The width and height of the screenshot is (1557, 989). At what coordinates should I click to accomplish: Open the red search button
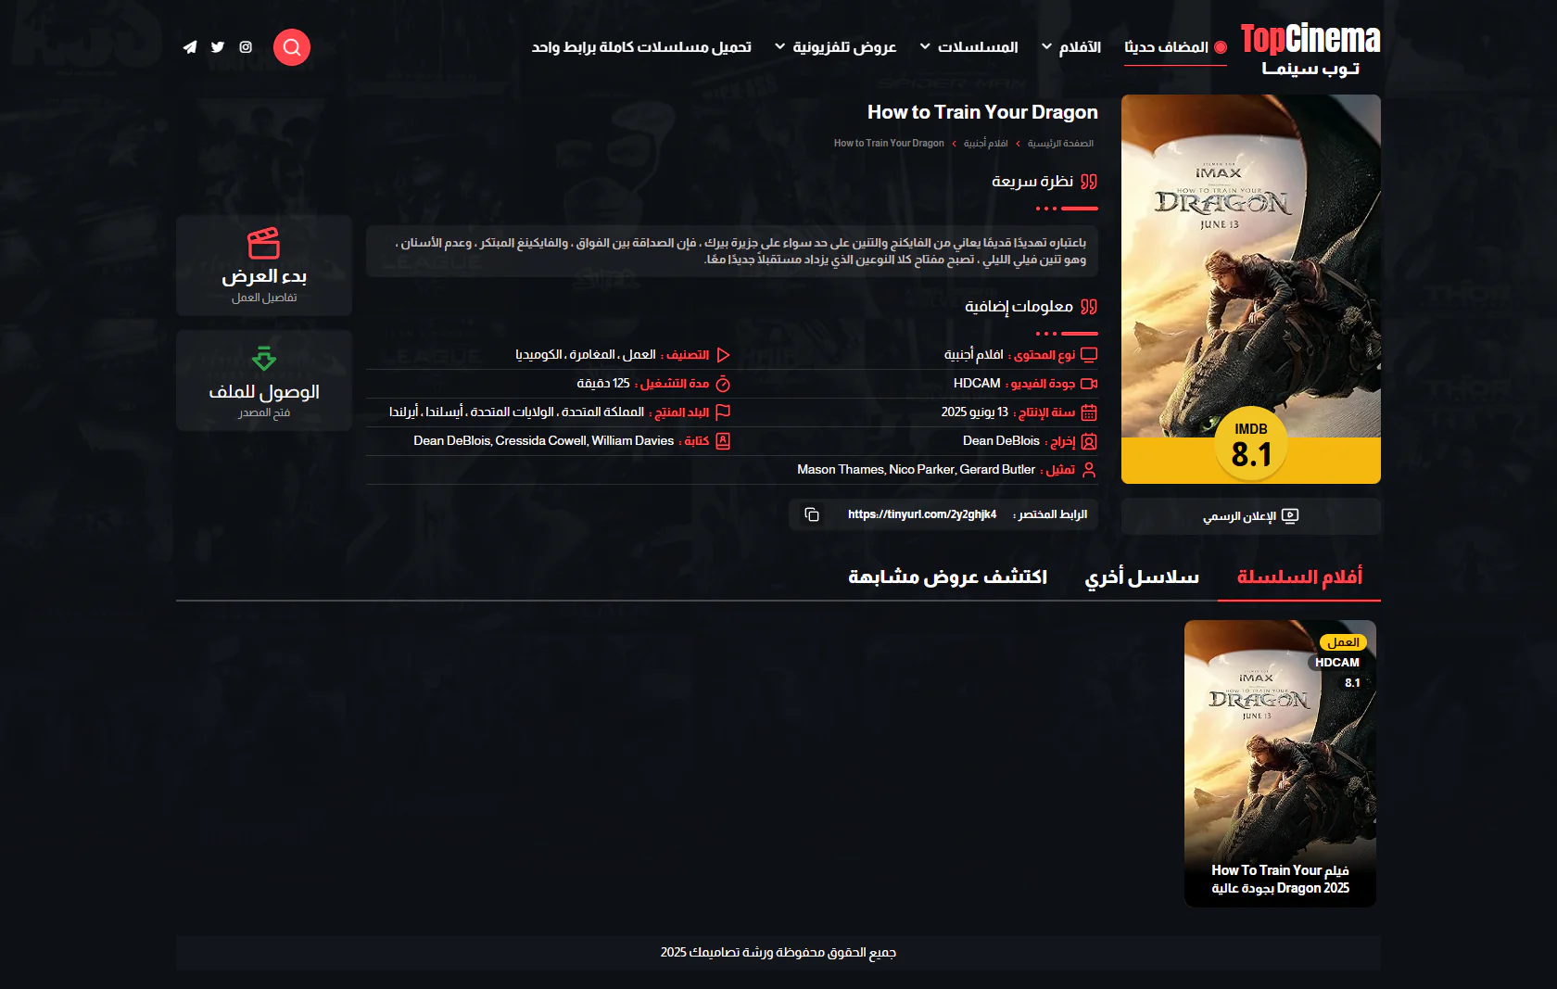pyautogui.click(x=292, y=47)
